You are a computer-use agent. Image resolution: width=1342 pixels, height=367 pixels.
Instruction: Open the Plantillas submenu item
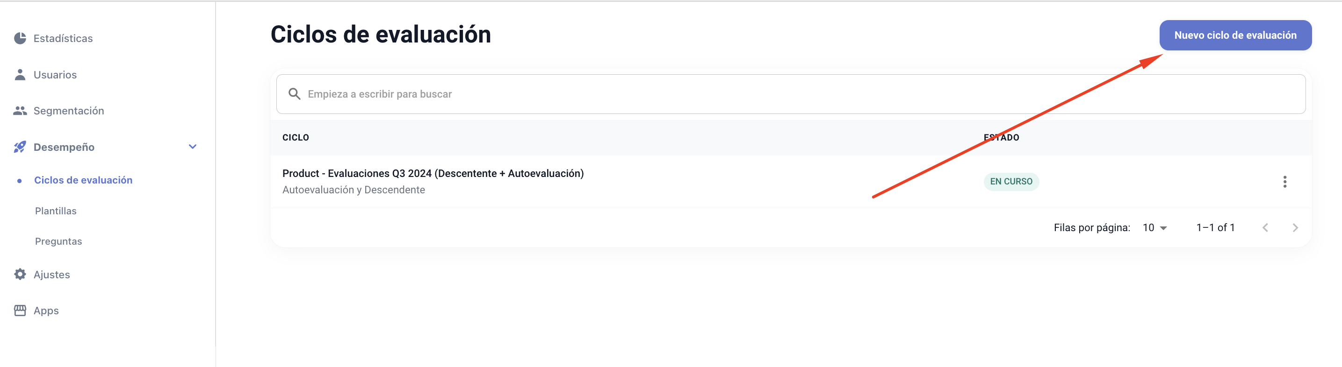(56, 211)
